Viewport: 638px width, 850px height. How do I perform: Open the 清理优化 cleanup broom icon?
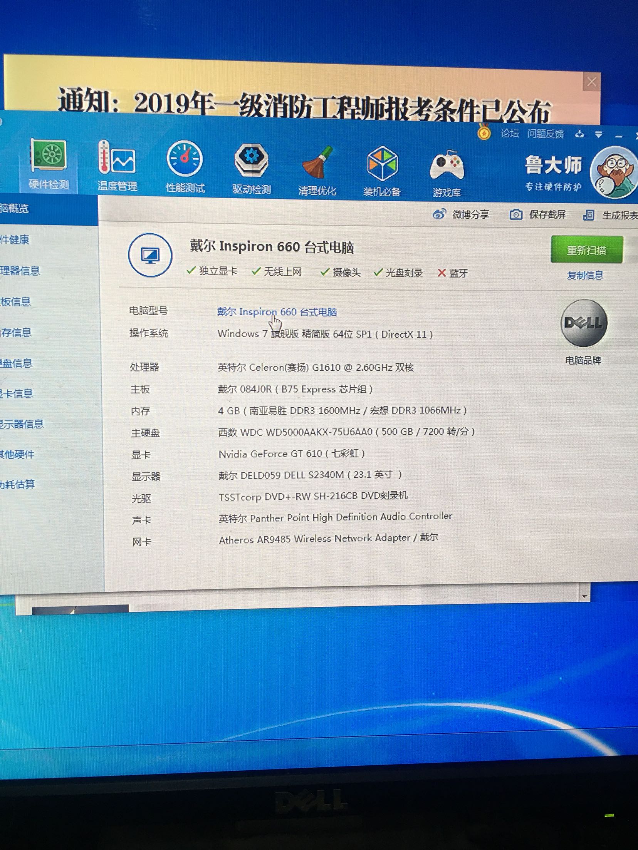(x=317, y=170)
